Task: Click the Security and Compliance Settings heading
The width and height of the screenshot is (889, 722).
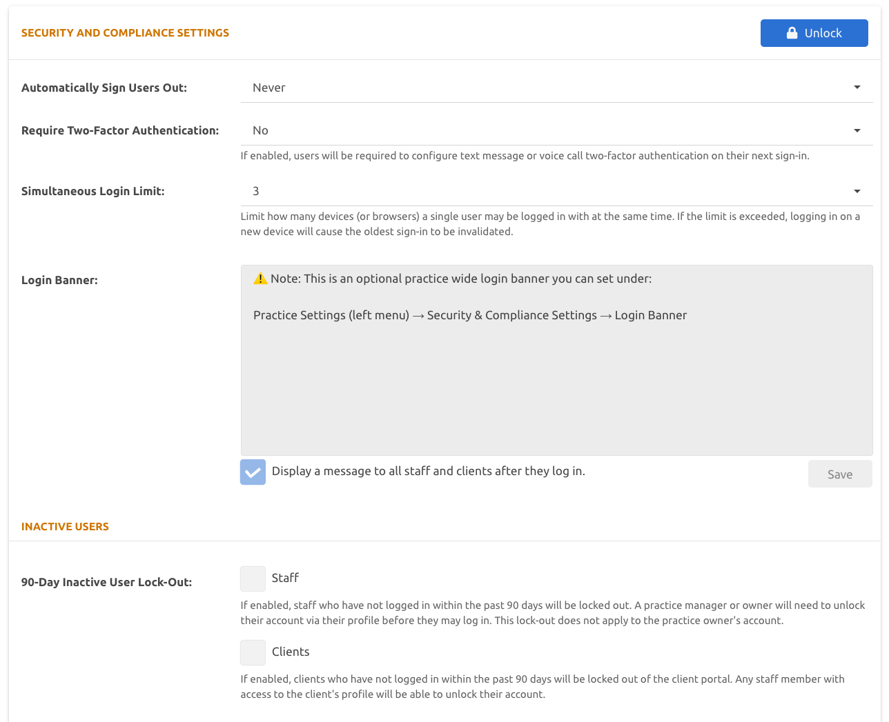Action: click(125, 32)
